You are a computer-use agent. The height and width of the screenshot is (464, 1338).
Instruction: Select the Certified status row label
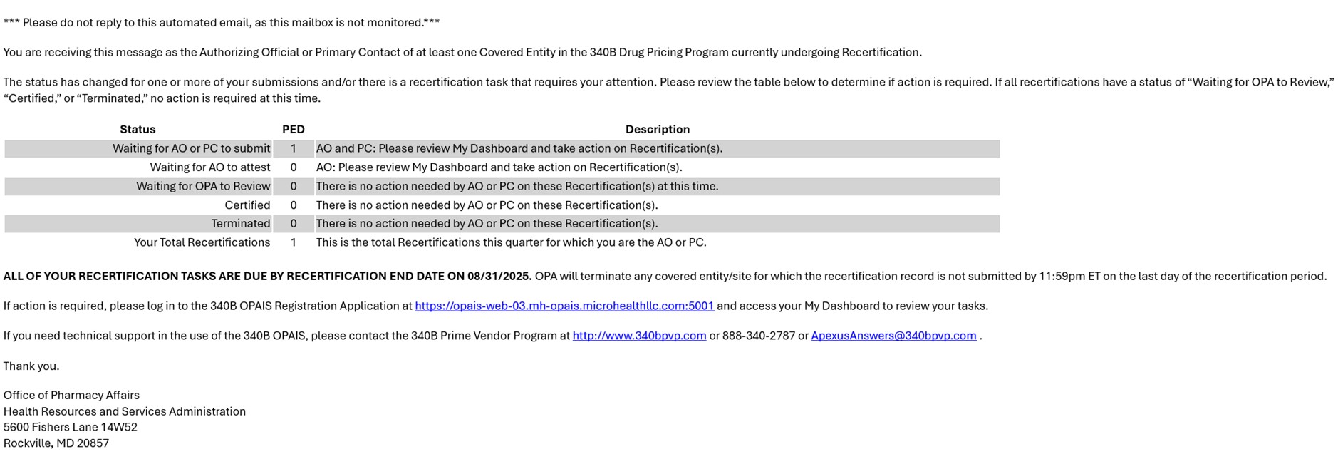click(247, 205)
